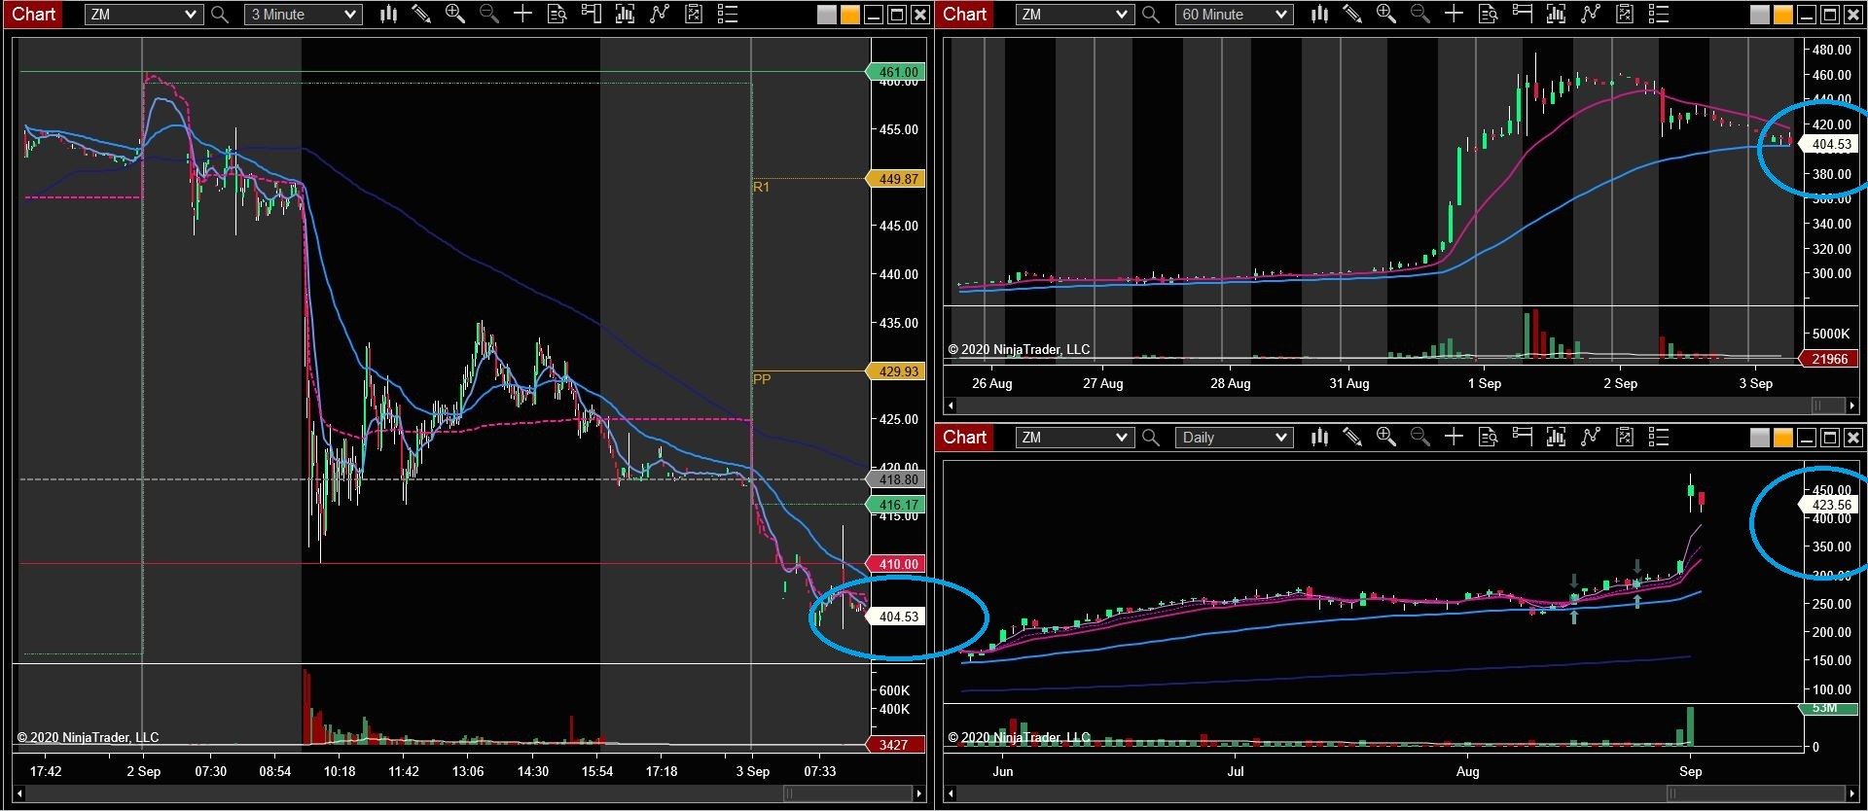The image size is (1868, 811).
Task: Click orange link swatch in 60 Minute chart
Action: click(1782, 15)
